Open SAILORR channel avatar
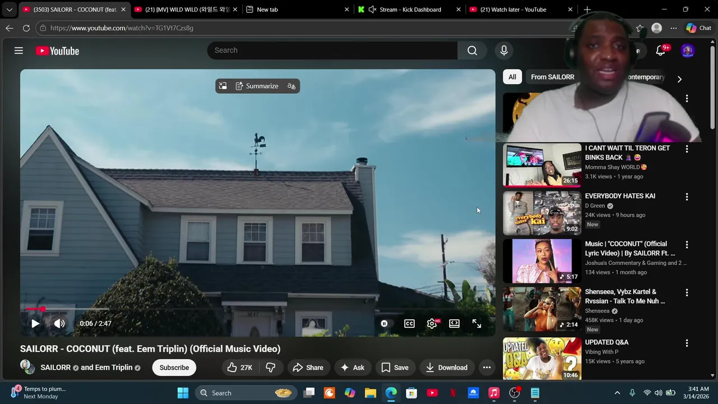Image resolution: width=718 pixels, height=404 pixels. pyautogui.click(x=27, y=367)
